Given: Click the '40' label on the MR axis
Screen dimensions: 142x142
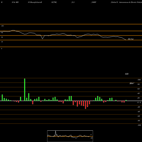Looking at the screenshot, I should click(x=139, y=93).
